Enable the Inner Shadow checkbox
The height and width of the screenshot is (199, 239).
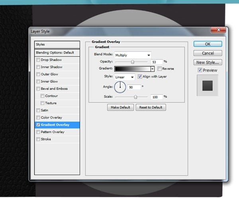click(x=38, y=67)
